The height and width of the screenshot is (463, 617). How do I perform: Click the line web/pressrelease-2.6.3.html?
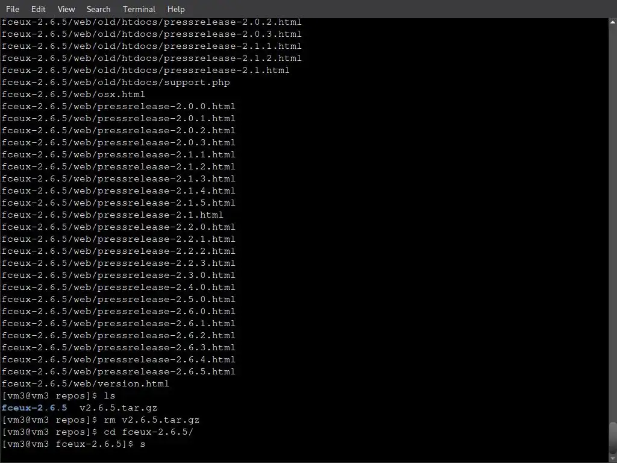(x=119, y=348)
